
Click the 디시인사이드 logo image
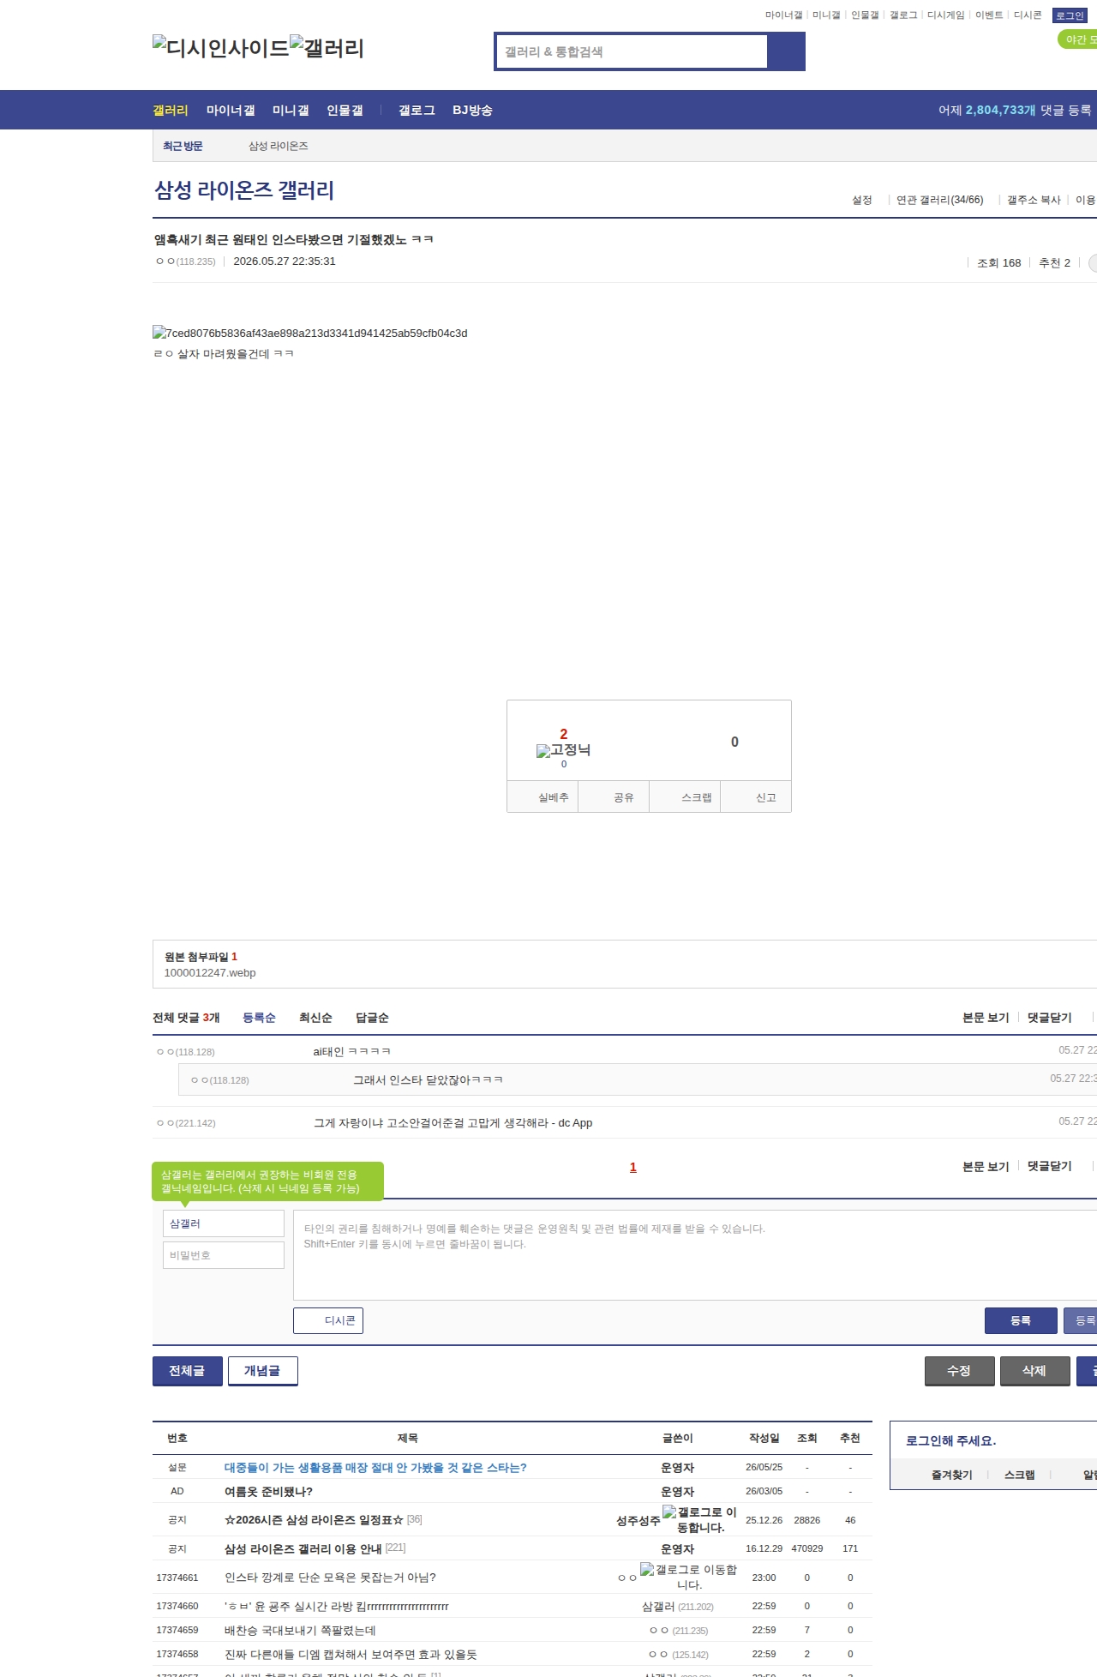(x=221, y=47)
